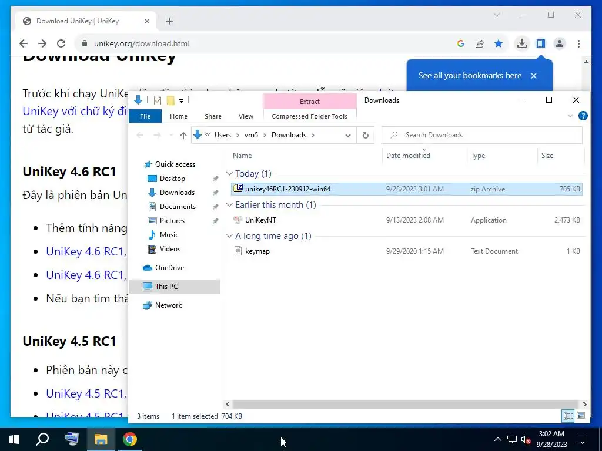Viewport: 602px width, 451px height.
Task: Reload the UniKey download page
Action: (61, 43)
